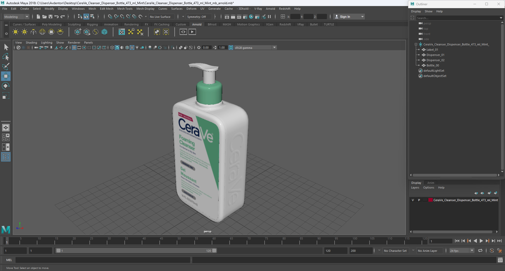Screen dimensions: 505x271
Task: Switch to the Poly Modeling shelf tab
Action: 52,24
